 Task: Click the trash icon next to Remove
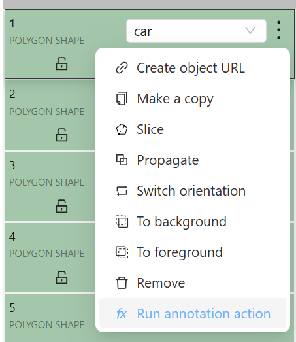click(x=122, y=283)
